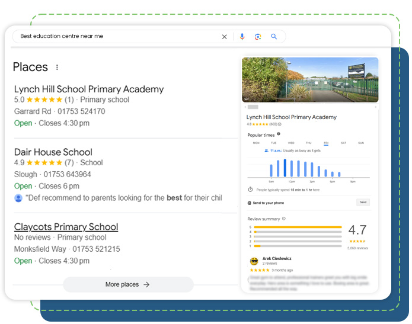This screenshot has width=412, height=324.
Task: Click the 1-star rating bar in Review summary
Action: [298, 246]
